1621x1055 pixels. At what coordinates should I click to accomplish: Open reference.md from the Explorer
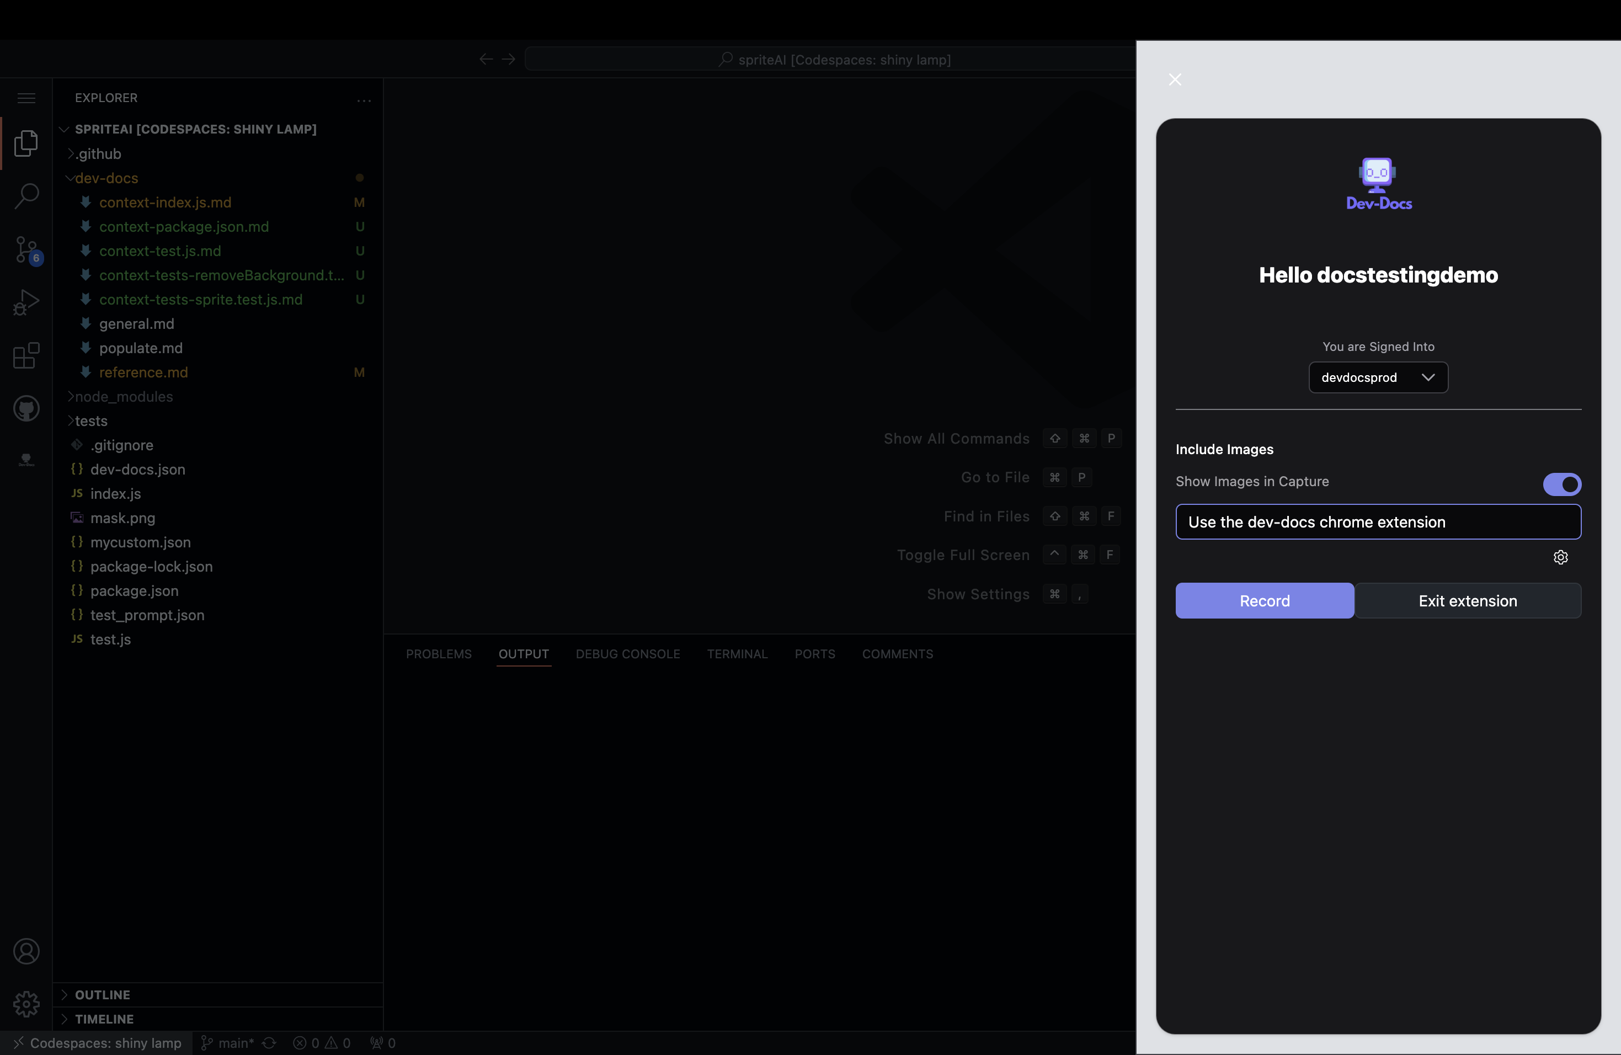143,372
